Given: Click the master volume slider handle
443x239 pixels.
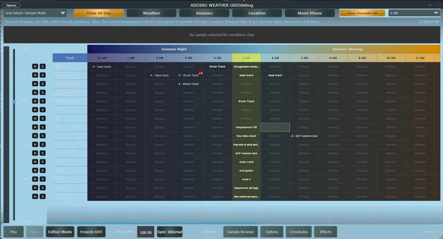Looking at the screenshot, I should click(14, 102).
